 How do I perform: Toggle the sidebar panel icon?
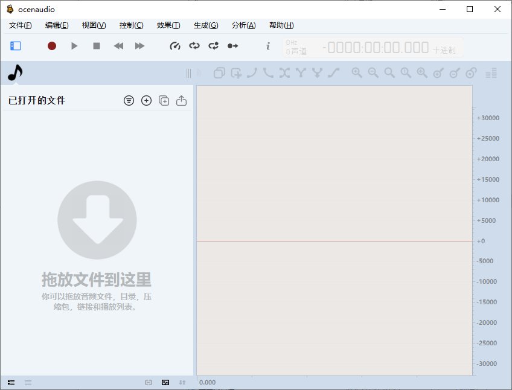pos(15,46)
